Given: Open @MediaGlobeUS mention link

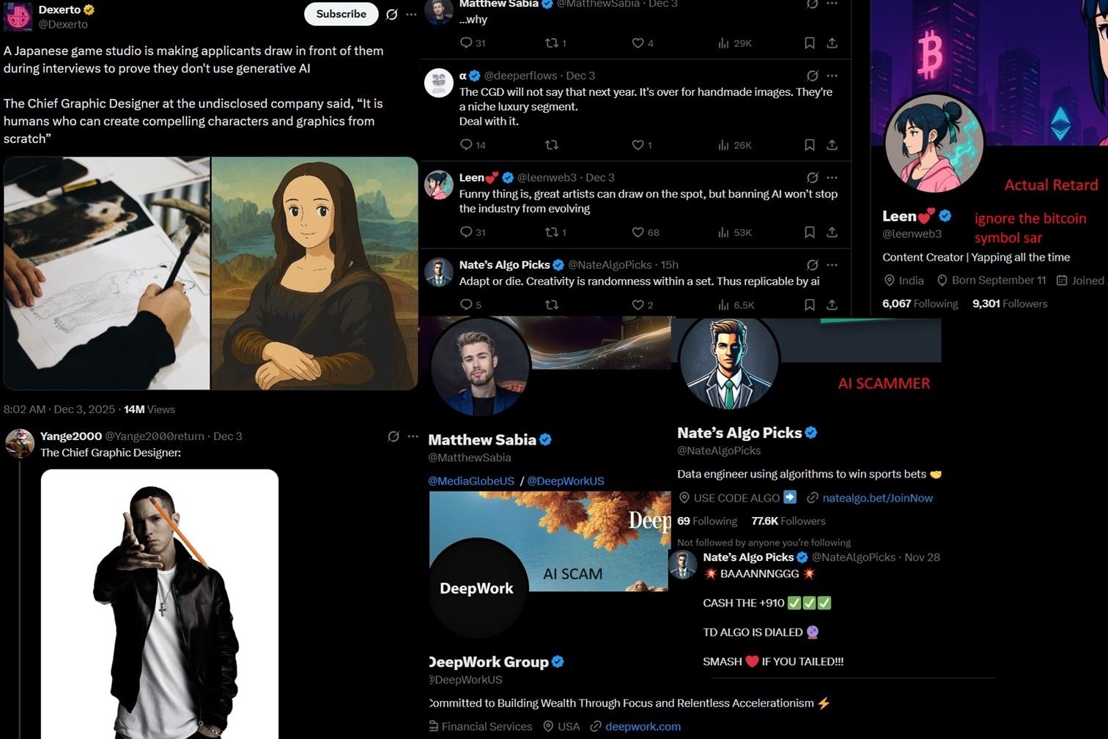Looking at the screenshot, I should (471, 481).
